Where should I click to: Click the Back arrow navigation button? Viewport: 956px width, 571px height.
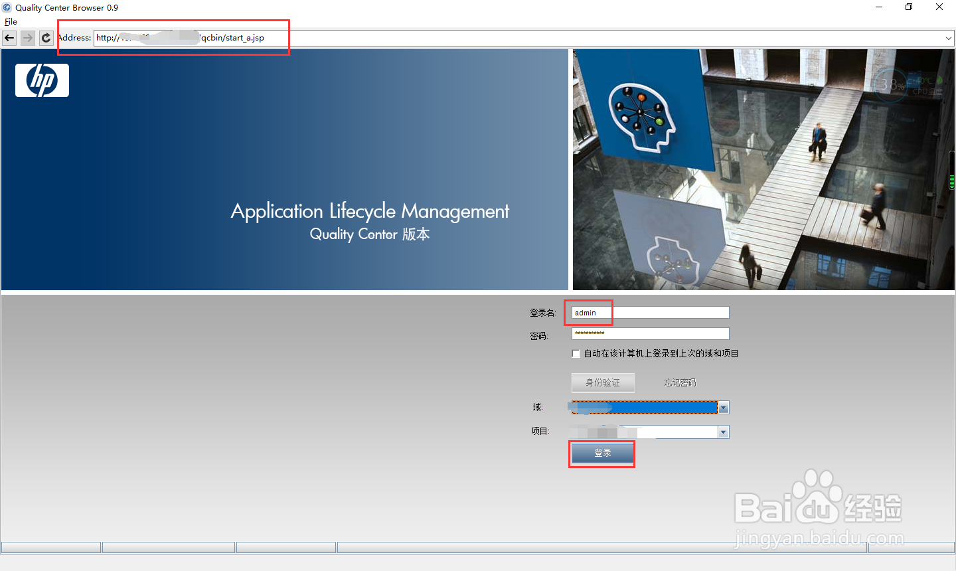coord(9,38)
